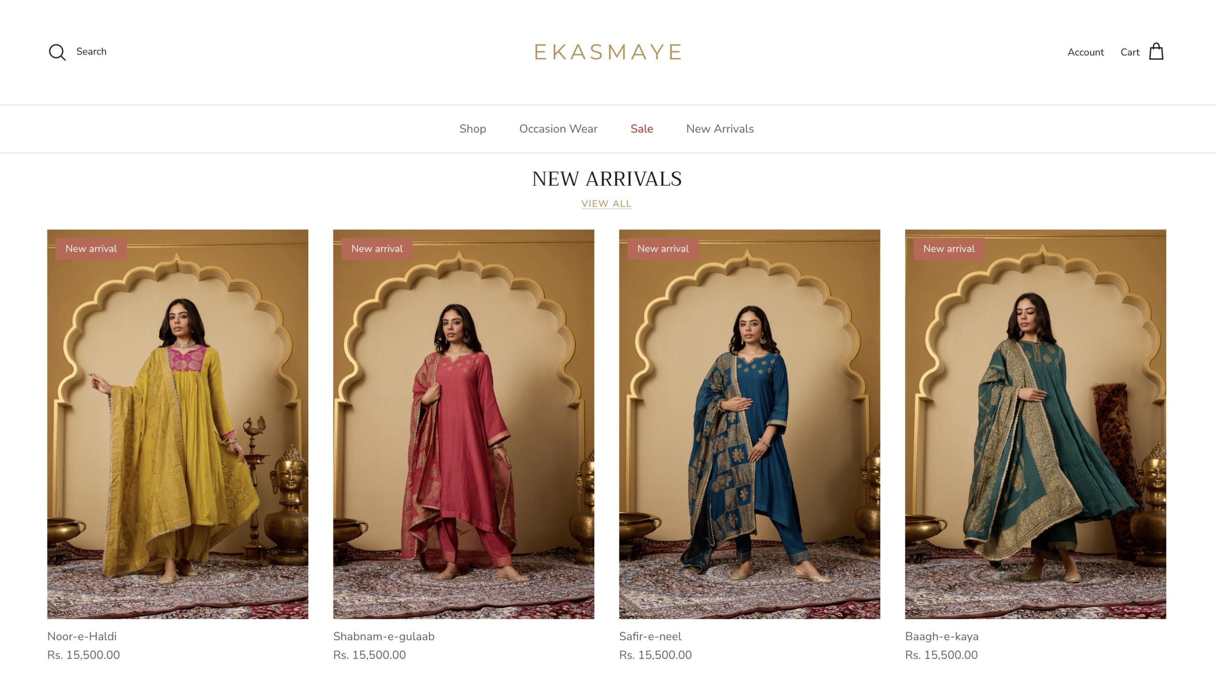Open the Safir-e-neel product image

pyautogui.click(x=750, y=424)
